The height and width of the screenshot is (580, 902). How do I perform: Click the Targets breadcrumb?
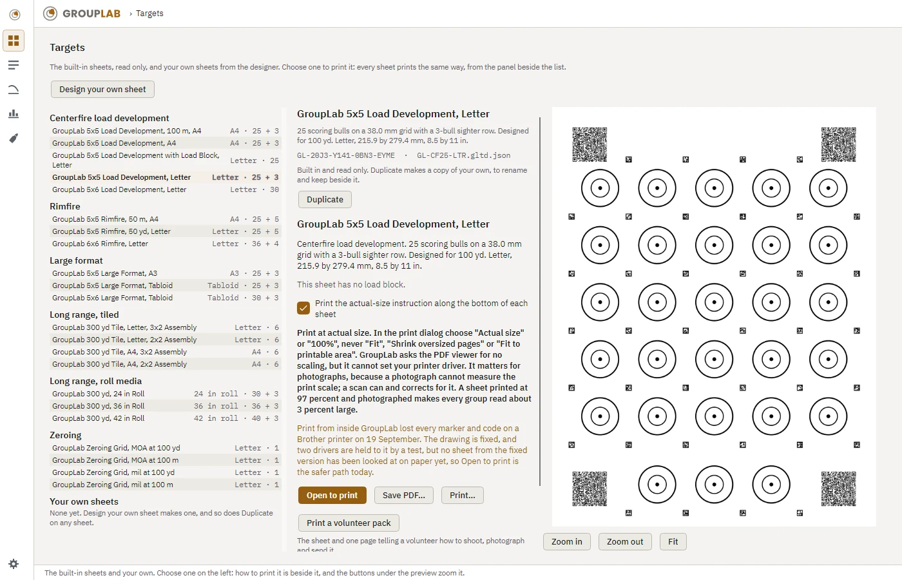coord(149,14)
